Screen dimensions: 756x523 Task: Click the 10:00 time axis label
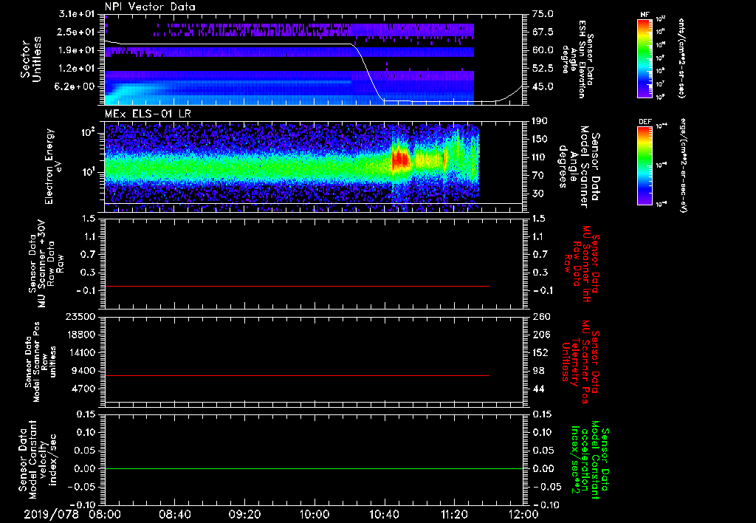[x=315, y=513]
